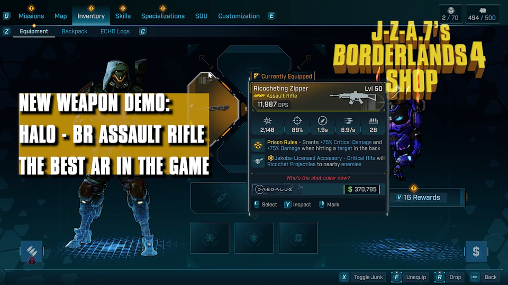Image resolution: width=508 pixels, height=285 pixels.
Task: Click the Mark mouse-button prompt
Action: [329, 205]
